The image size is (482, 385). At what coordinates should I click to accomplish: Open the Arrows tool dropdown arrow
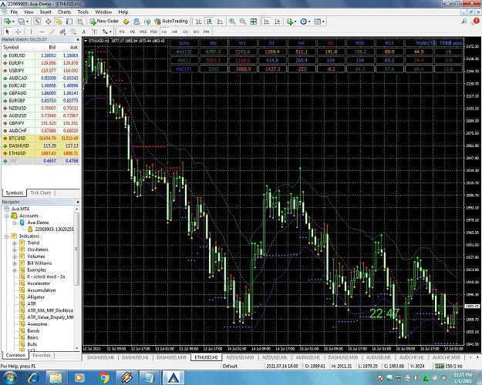point(110,32)
